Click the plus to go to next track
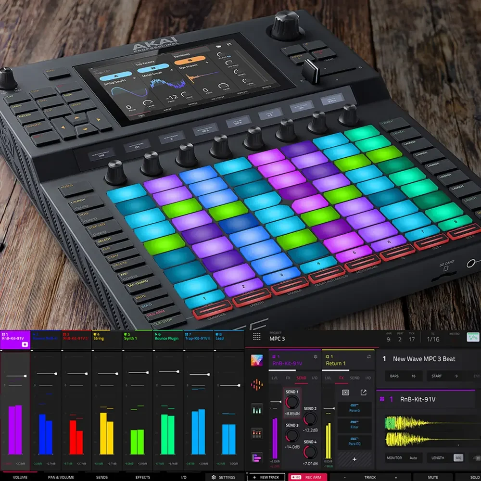Screen dimensions: 481x481 (395, 477)
